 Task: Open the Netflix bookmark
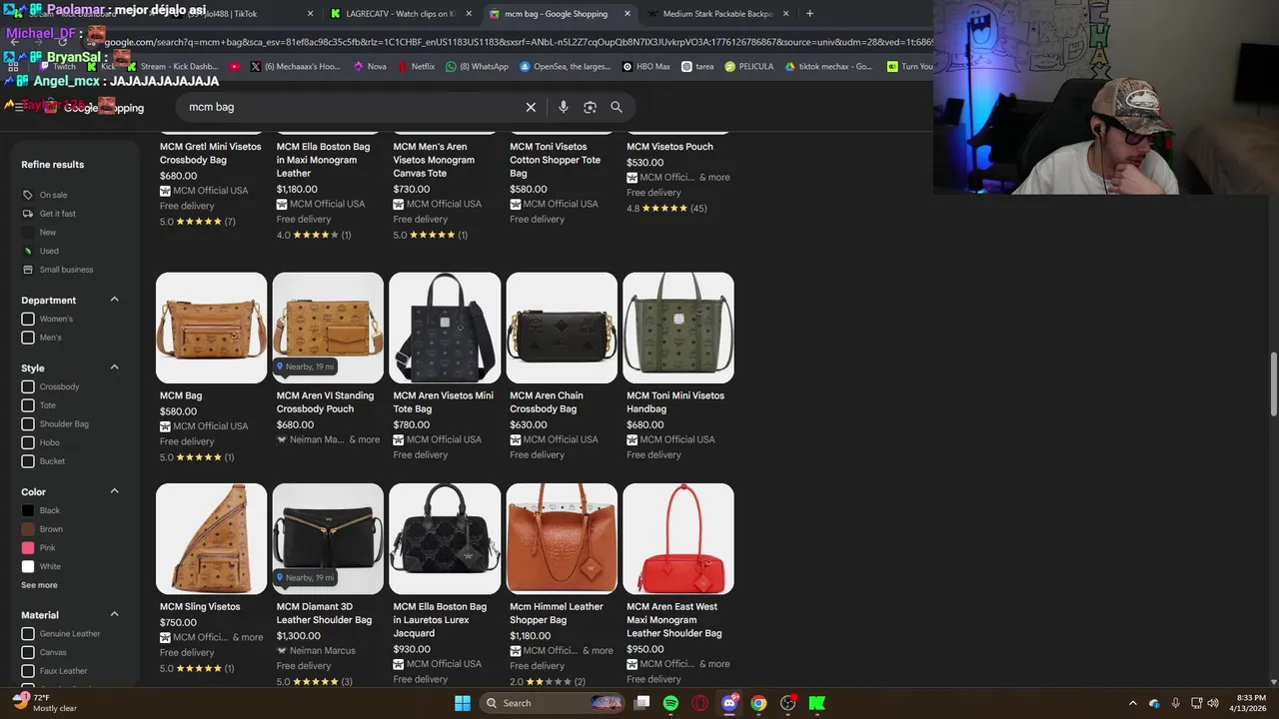click(416, 67)
